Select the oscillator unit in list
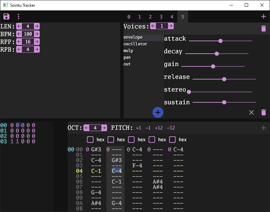Image resolution: width=270 pixels, height=212 pixels. pos(135,44)
